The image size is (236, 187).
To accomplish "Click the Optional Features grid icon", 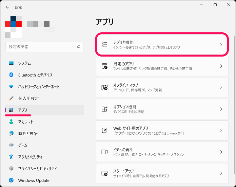I will [105, 109].
